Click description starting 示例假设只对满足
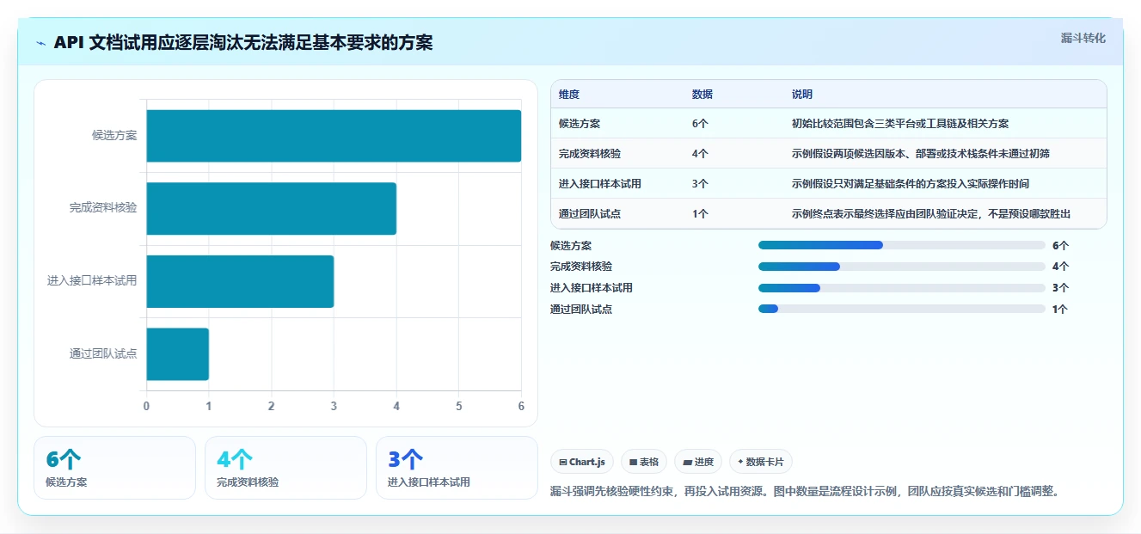This screenshot has width=1141, height=534. tap(911, 184)
